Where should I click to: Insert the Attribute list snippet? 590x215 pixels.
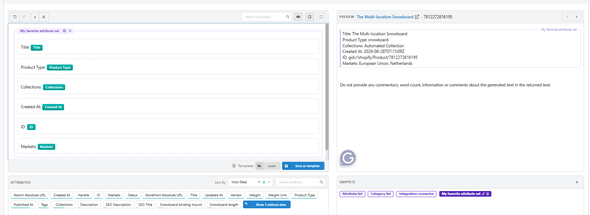coord(352,194)
